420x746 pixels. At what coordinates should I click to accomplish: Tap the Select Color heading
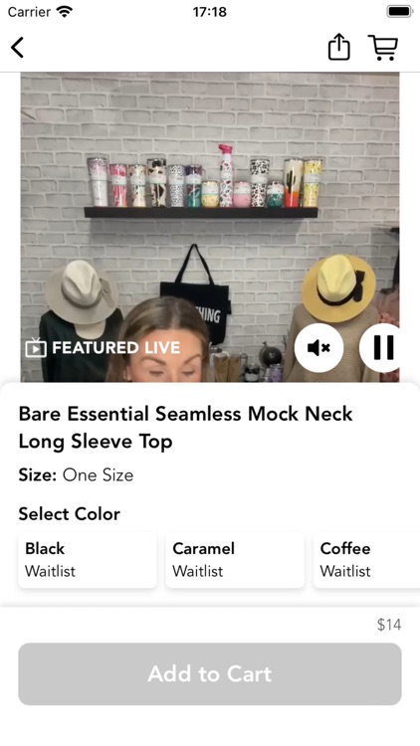coord(70,514)
